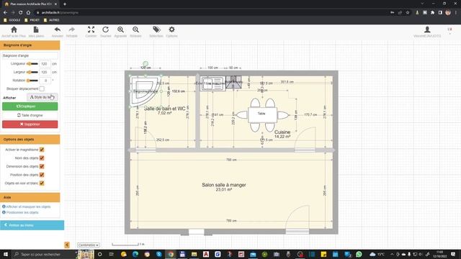Undo with the Annuler arrow

pyautogui.click(x=58, y=29)
